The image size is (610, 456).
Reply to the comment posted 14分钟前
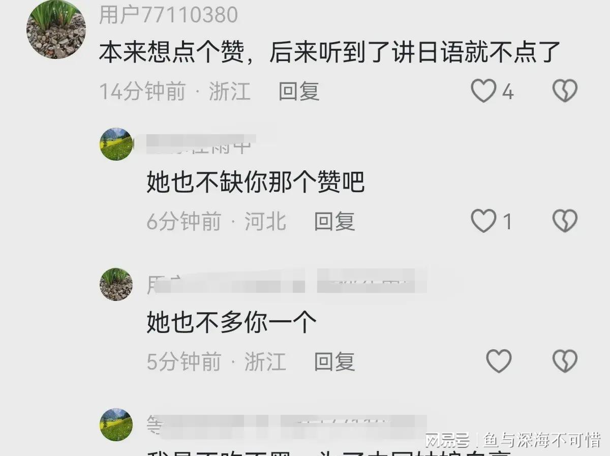(299, 92)
